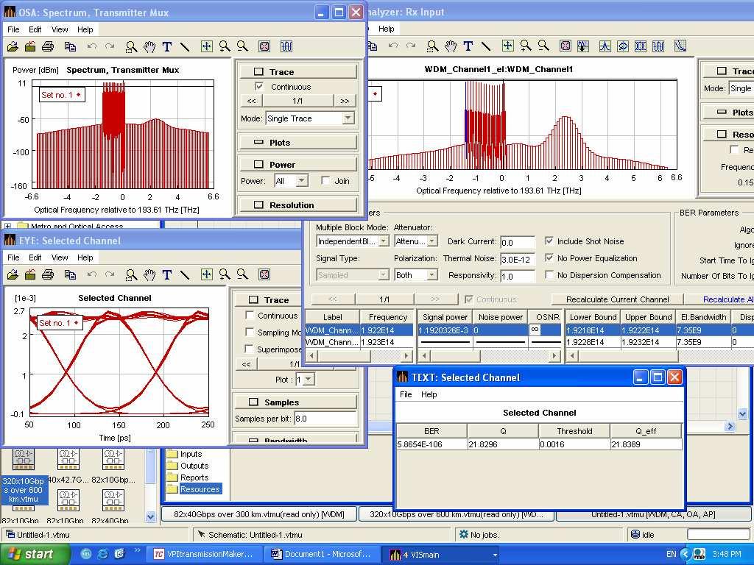Select the line drawing tool in OSA window
The image size is (754, 565).
tap(185, 46)
